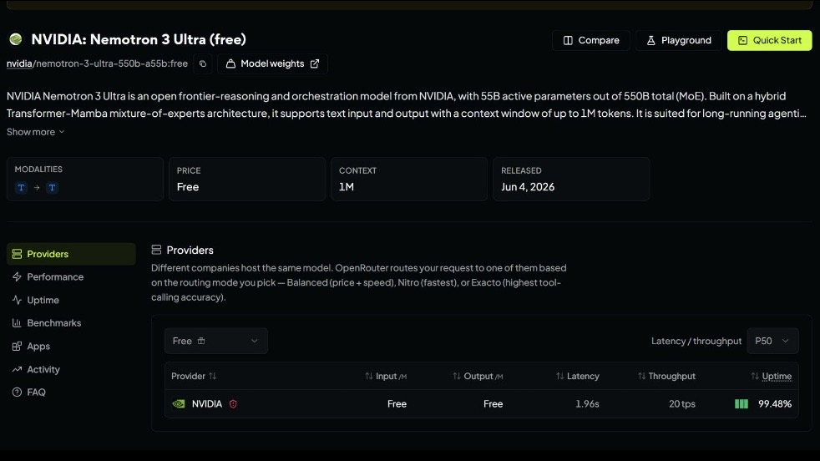Click the NVIDIA model logo beside the title
Screen dimensions: 820x461
coord(16,39)
